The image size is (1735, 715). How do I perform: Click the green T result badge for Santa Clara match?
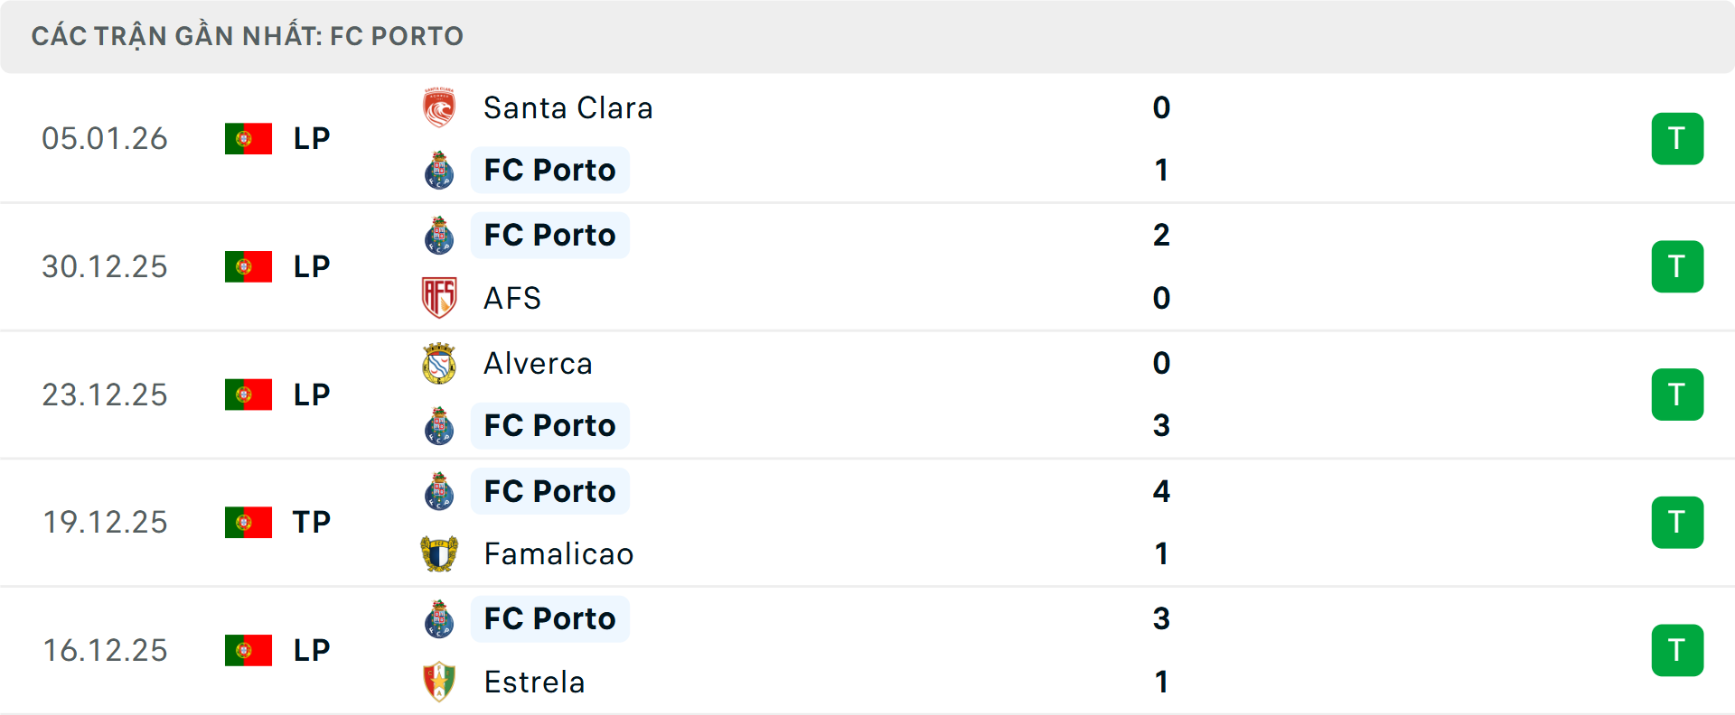[1677, 138]
